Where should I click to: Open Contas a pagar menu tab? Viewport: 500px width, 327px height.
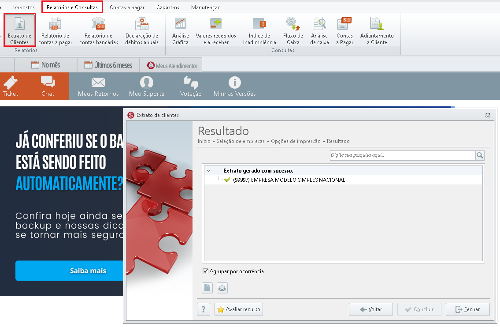tap(127, 8)
